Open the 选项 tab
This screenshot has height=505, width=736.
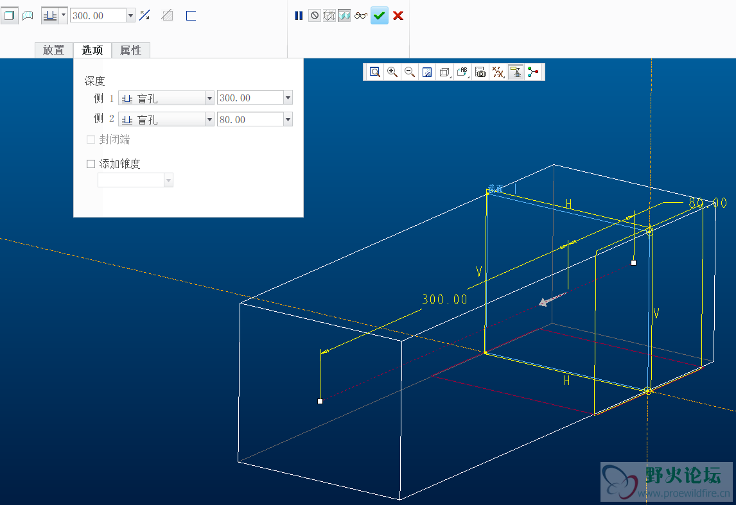point(92,50)
